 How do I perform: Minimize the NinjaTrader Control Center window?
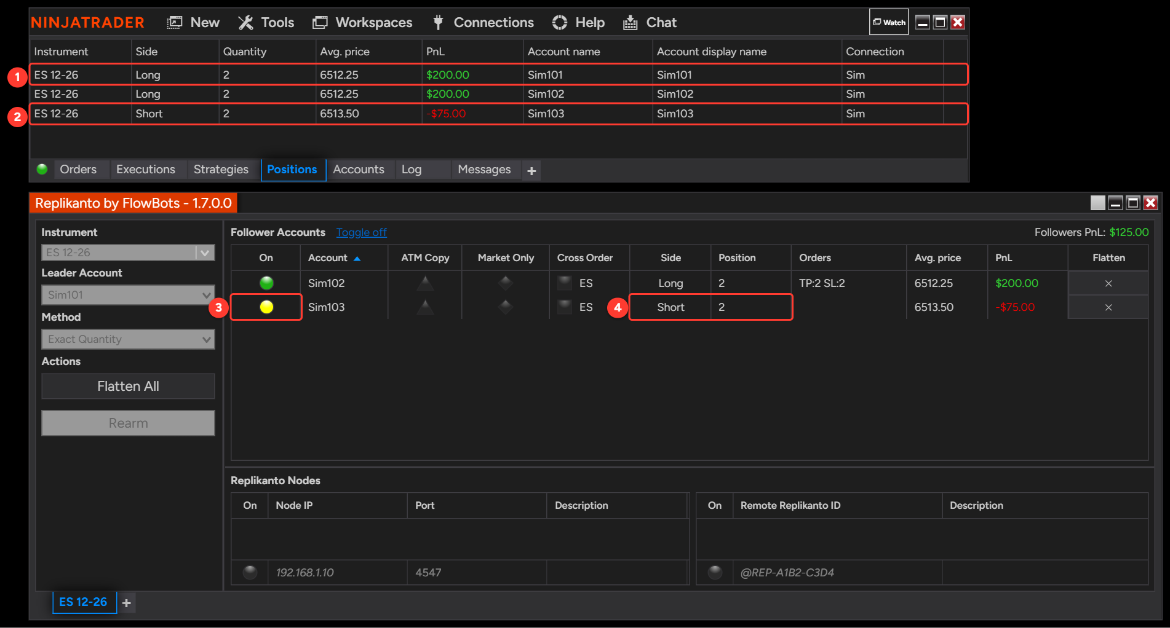(923, 22)
